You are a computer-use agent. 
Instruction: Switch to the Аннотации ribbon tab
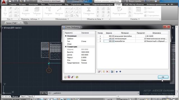click(x=33, y=4)
